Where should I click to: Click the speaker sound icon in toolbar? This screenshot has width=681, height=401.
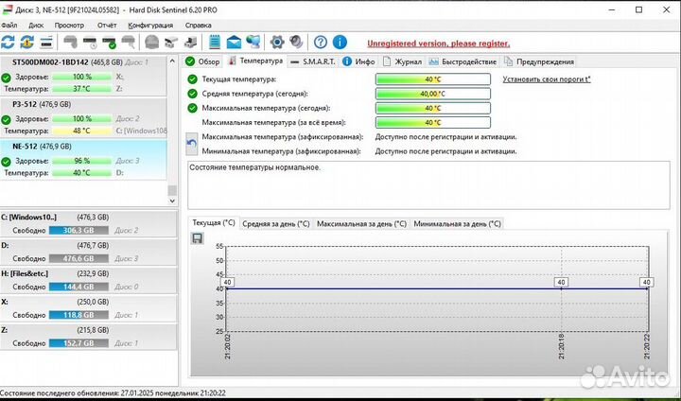click(296, 43)
